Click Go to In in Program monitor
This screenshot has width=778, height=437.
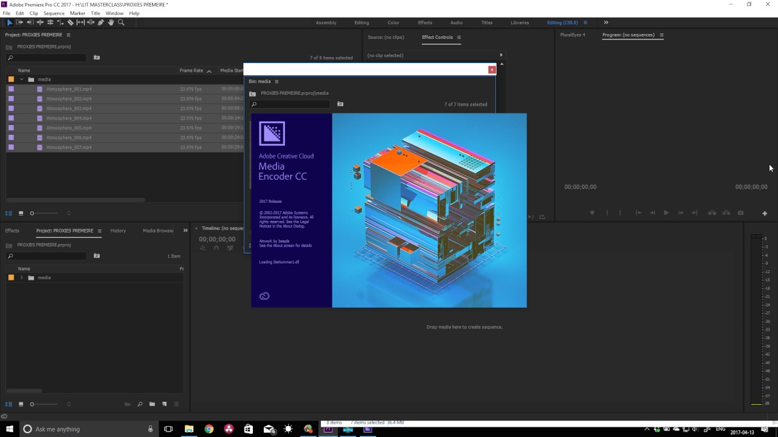coord(638,212)
